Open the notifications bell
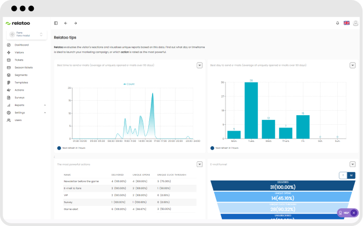Image resolution: width=363 pixels, height=226 pixels. click(x=338, y=23)
